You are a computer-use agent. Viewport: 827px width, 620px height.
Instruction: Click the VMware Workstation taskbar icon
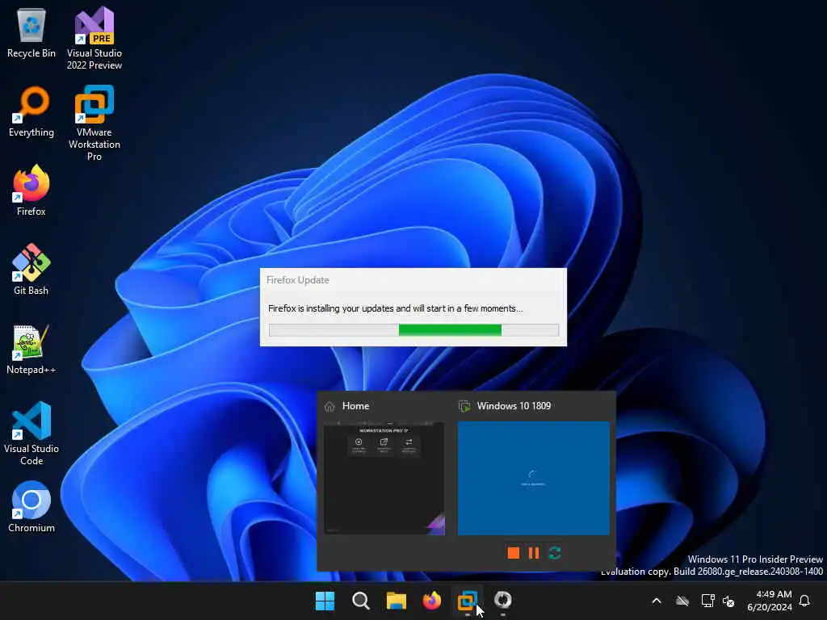tap(468, 601)
